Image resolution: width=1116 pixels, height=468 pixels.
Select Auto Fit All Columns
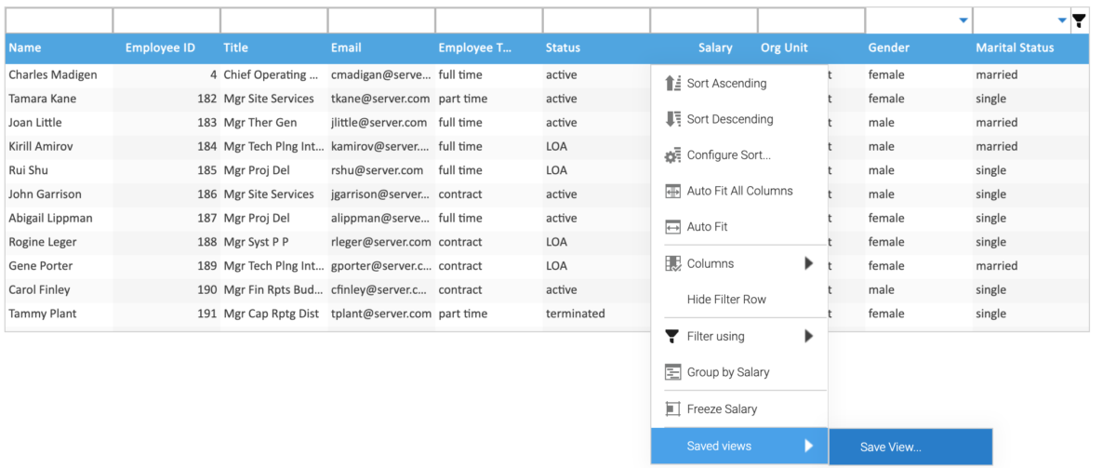click(x=739, y=191)
